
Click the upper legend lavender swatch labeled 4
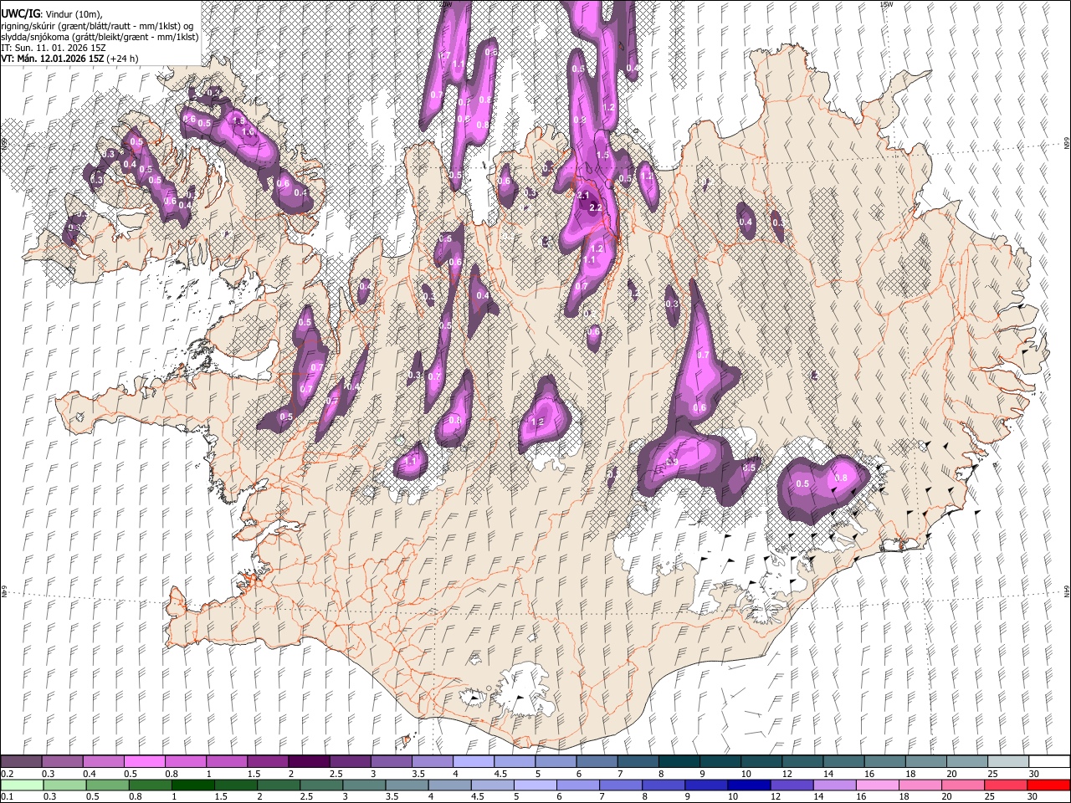[x=473, y=762]
